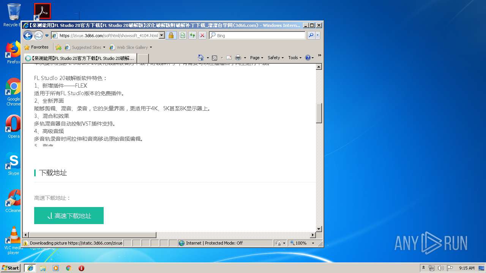The width and height of the screenshot is (486, 273).
Task: Click the search magnifier button
Action: [311, 35]
